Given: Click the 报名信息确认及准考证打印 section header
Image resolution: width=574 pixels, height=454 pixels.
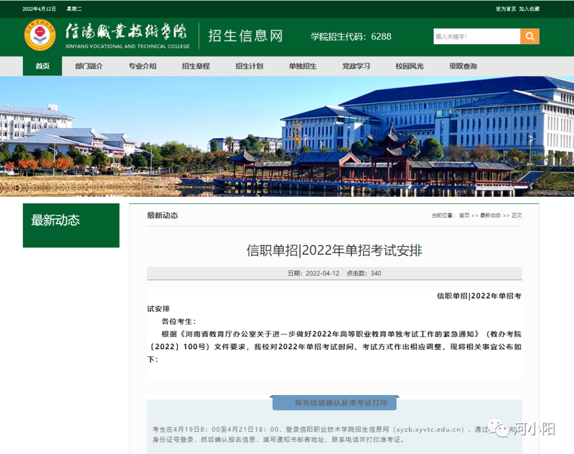Looking at the screenshot, I should coord(334,403).
